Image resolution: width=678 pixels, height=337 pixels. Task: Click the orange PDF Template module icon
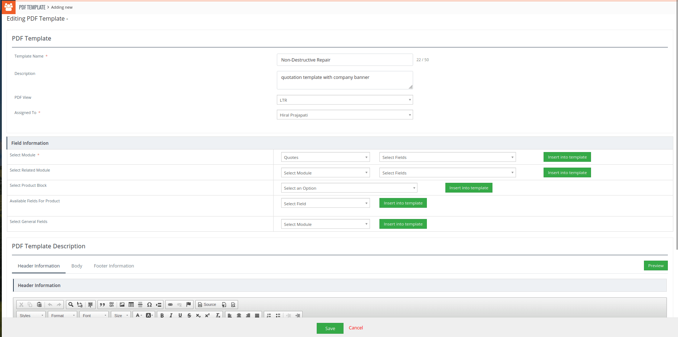8,7
